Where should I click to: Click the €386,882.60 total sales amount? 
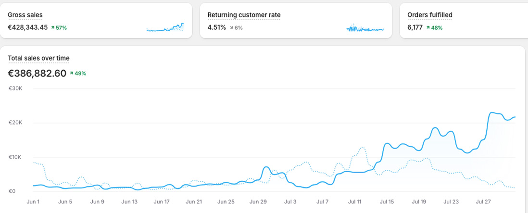pos(37,74)
